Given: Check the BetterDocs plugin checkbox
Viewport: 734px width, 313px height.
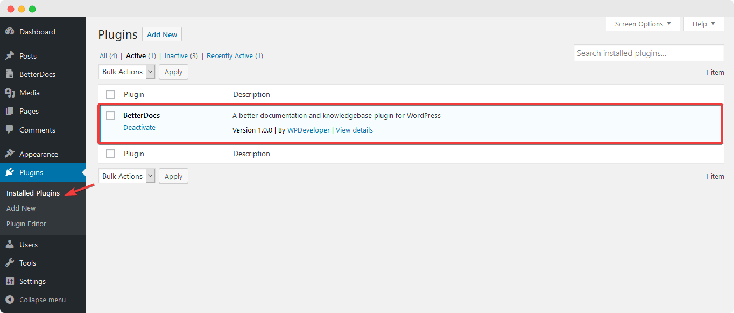Looking at the screenshot, I should [110, 115].
